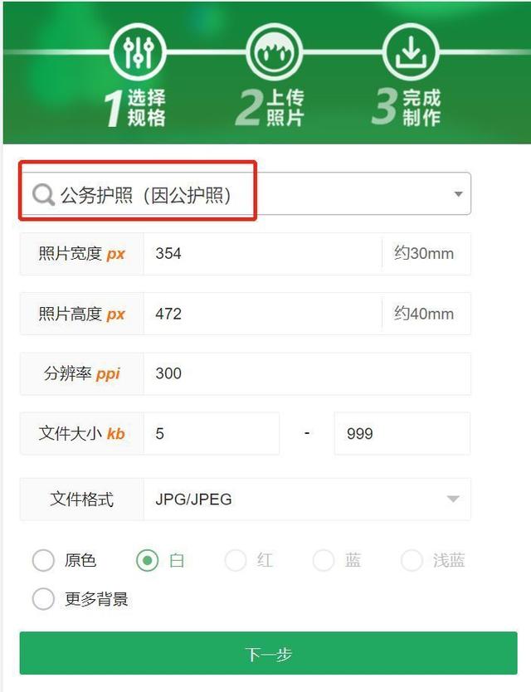Image resolution: width=531 pixels, height=692 pixels.
Task: Go to step 完成制作 label
Action: coord(421,108)
